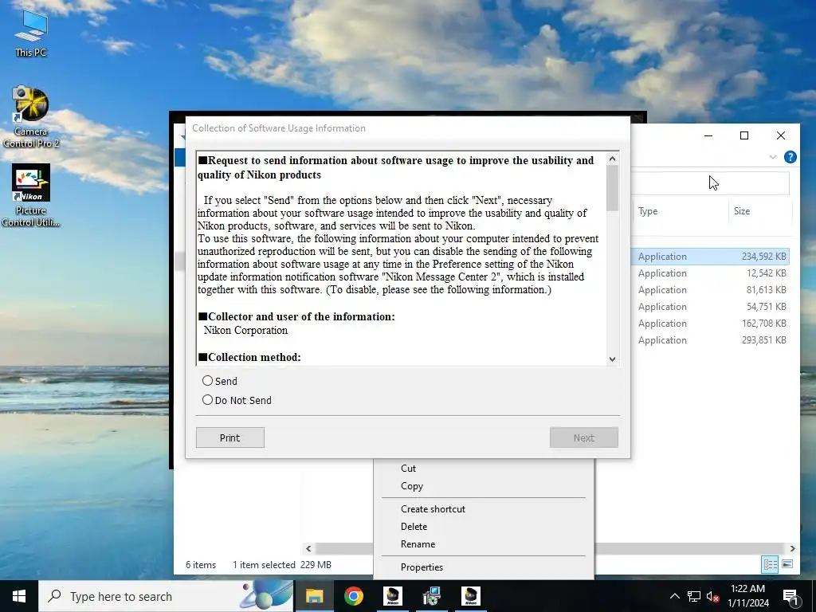Open File Explorer help question mark icon
The width and height of the screenshot is (816, 612).
click(790, 157)
